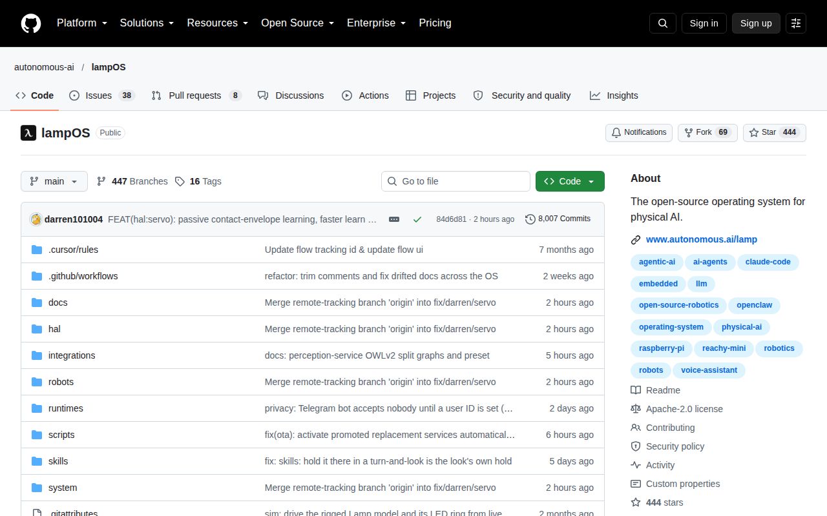Expand the Open Source dropdown menu
Screen dimensions: 827x516
coord(298,23)
